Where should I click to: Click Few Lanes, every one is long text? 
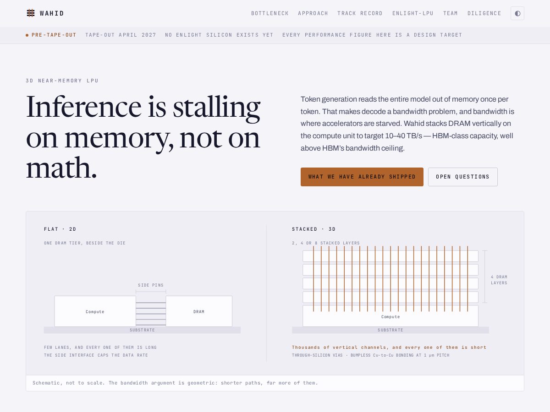100,347
